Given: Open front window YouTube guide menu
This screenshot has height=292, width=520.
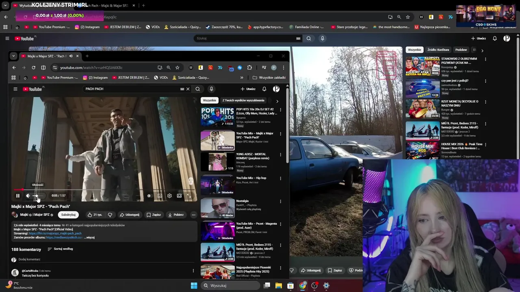Looking at the screenshot, I should pyautogui.click(x=15, y=89).
